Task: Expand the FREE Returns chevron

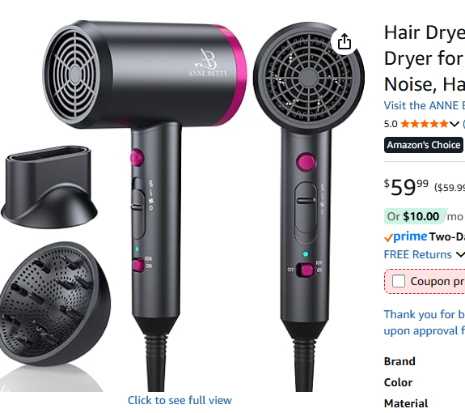Action: click(x=460, y=254)
